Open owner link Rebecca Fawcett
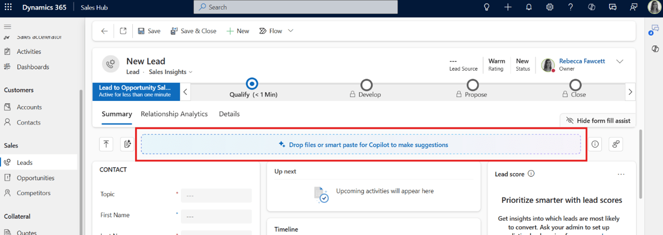 point(582,61)
